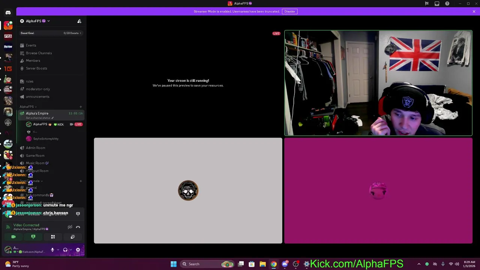Screen dimensions: 480x270
Task: Click the stop streaming icon in voice panel
Action: 78,213
